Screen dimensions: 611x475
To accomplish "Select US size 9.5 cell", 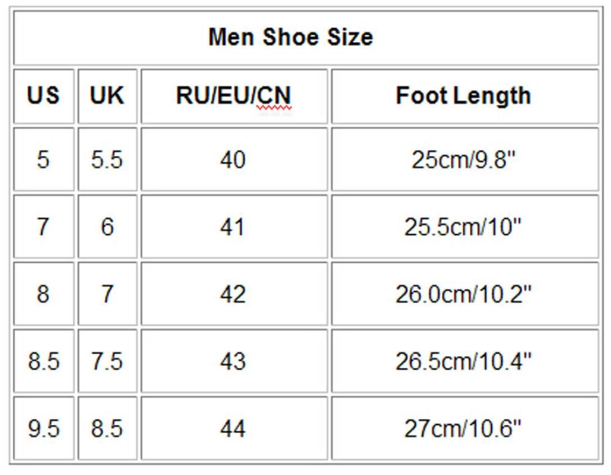I will 43,429.
